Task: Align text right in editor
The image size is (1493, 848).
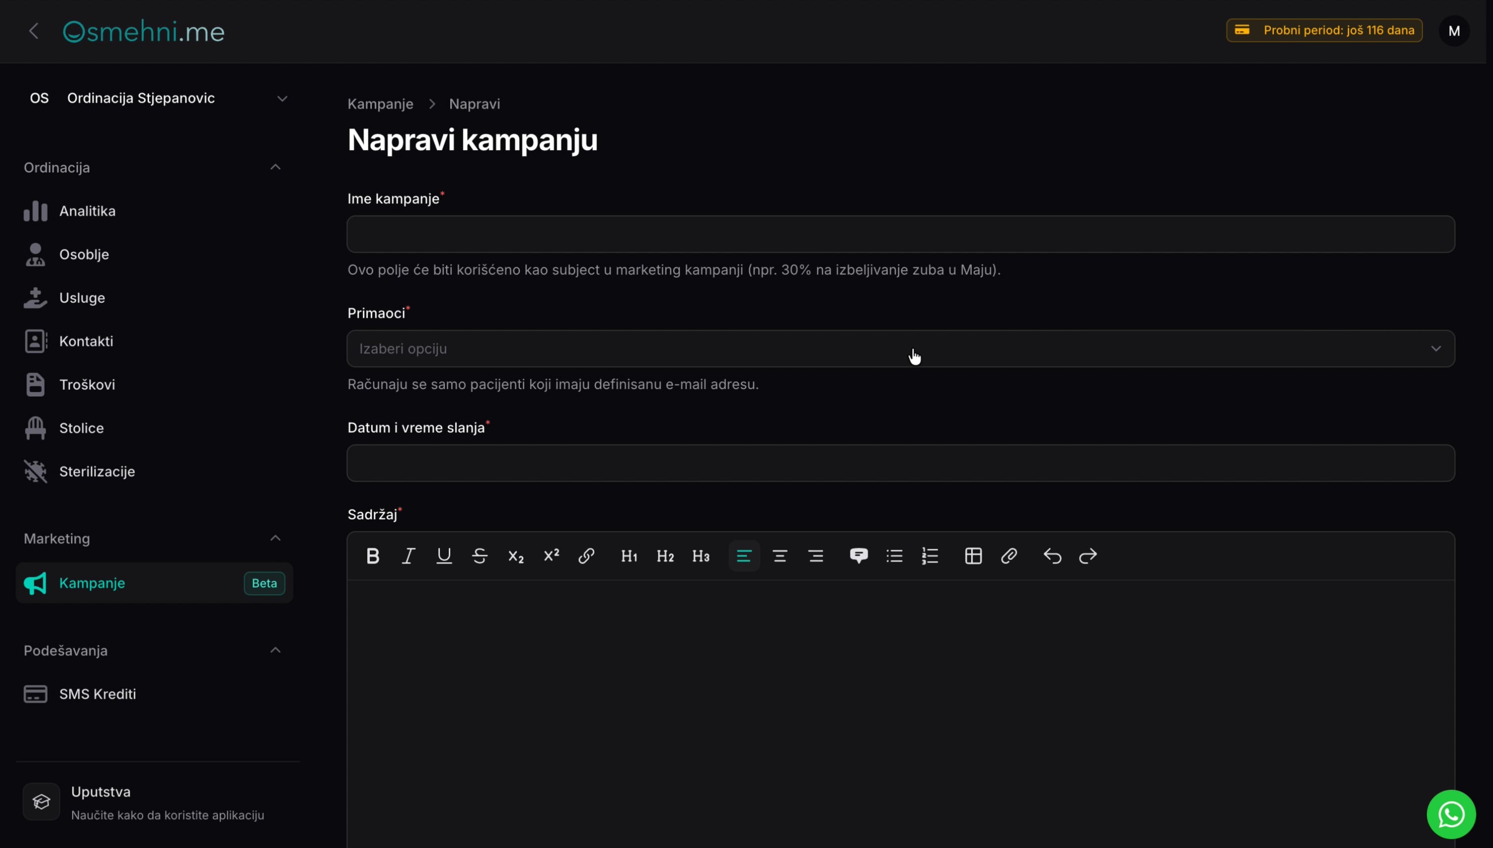Action: coord(816,556)
